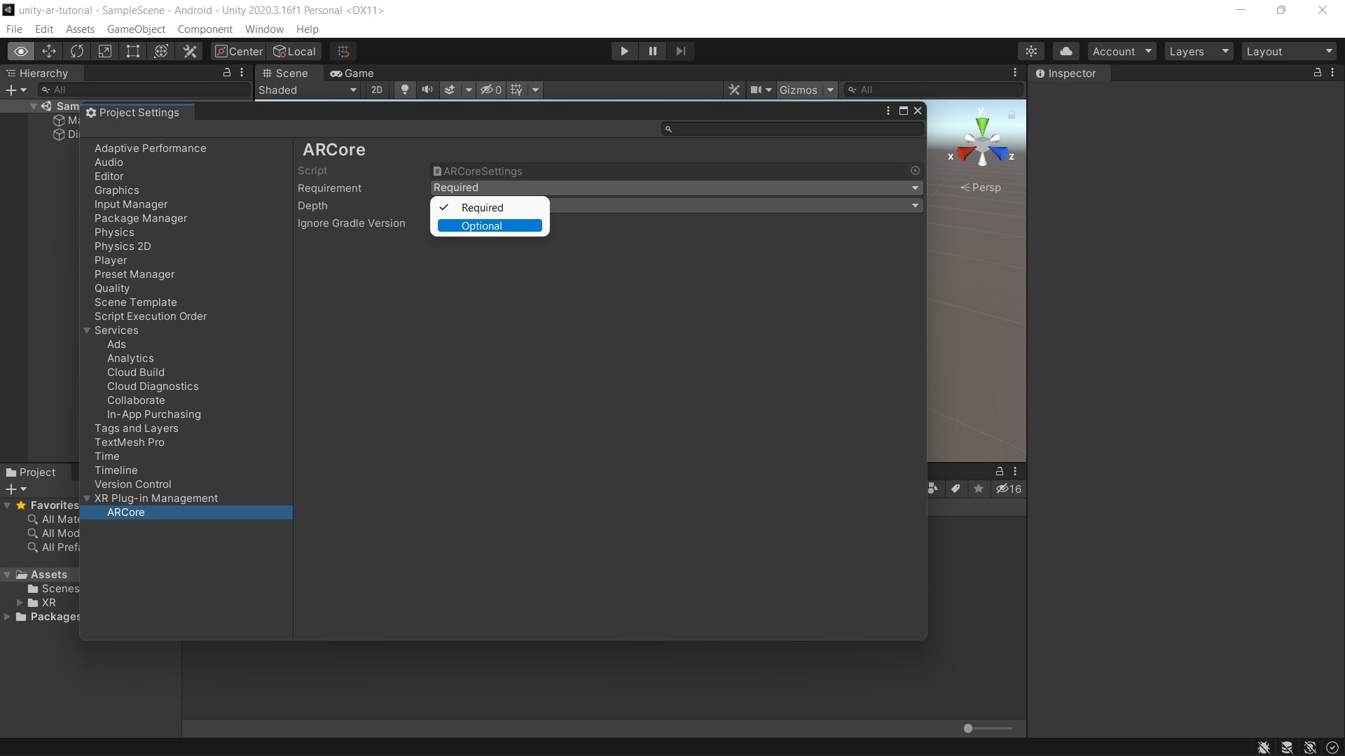Open Shaded draw mode dropdown
The height and width of the screenshot is (756, 1345).
[x=308, y=90]
